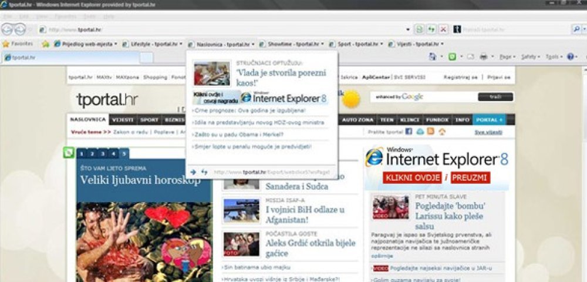Expand Showtime - tportal.hr web slice
This screenshot has width=587, height=282.
click(x=322, y=44)
